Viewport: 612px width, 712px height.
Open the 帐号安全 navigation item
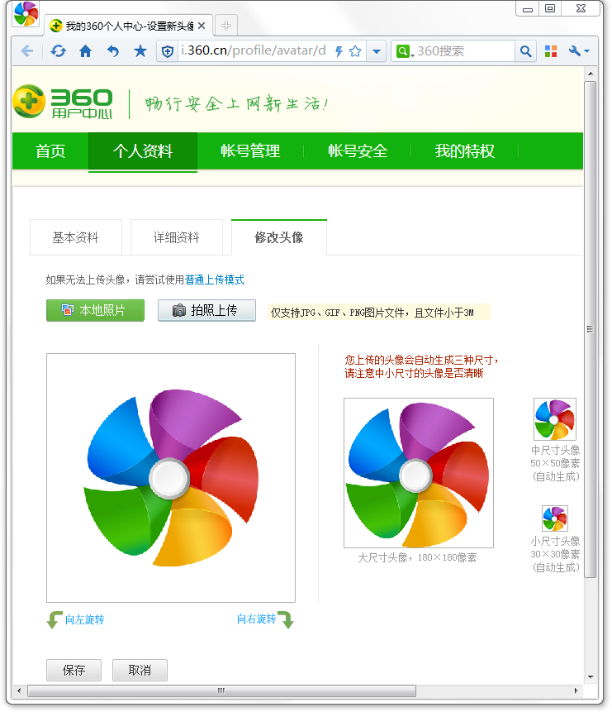358,151
